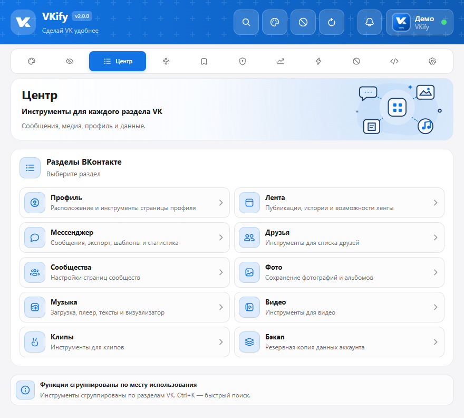Click "Загрузка, плеер, тексты и визуализатор" text

click(x=108, y=312)
